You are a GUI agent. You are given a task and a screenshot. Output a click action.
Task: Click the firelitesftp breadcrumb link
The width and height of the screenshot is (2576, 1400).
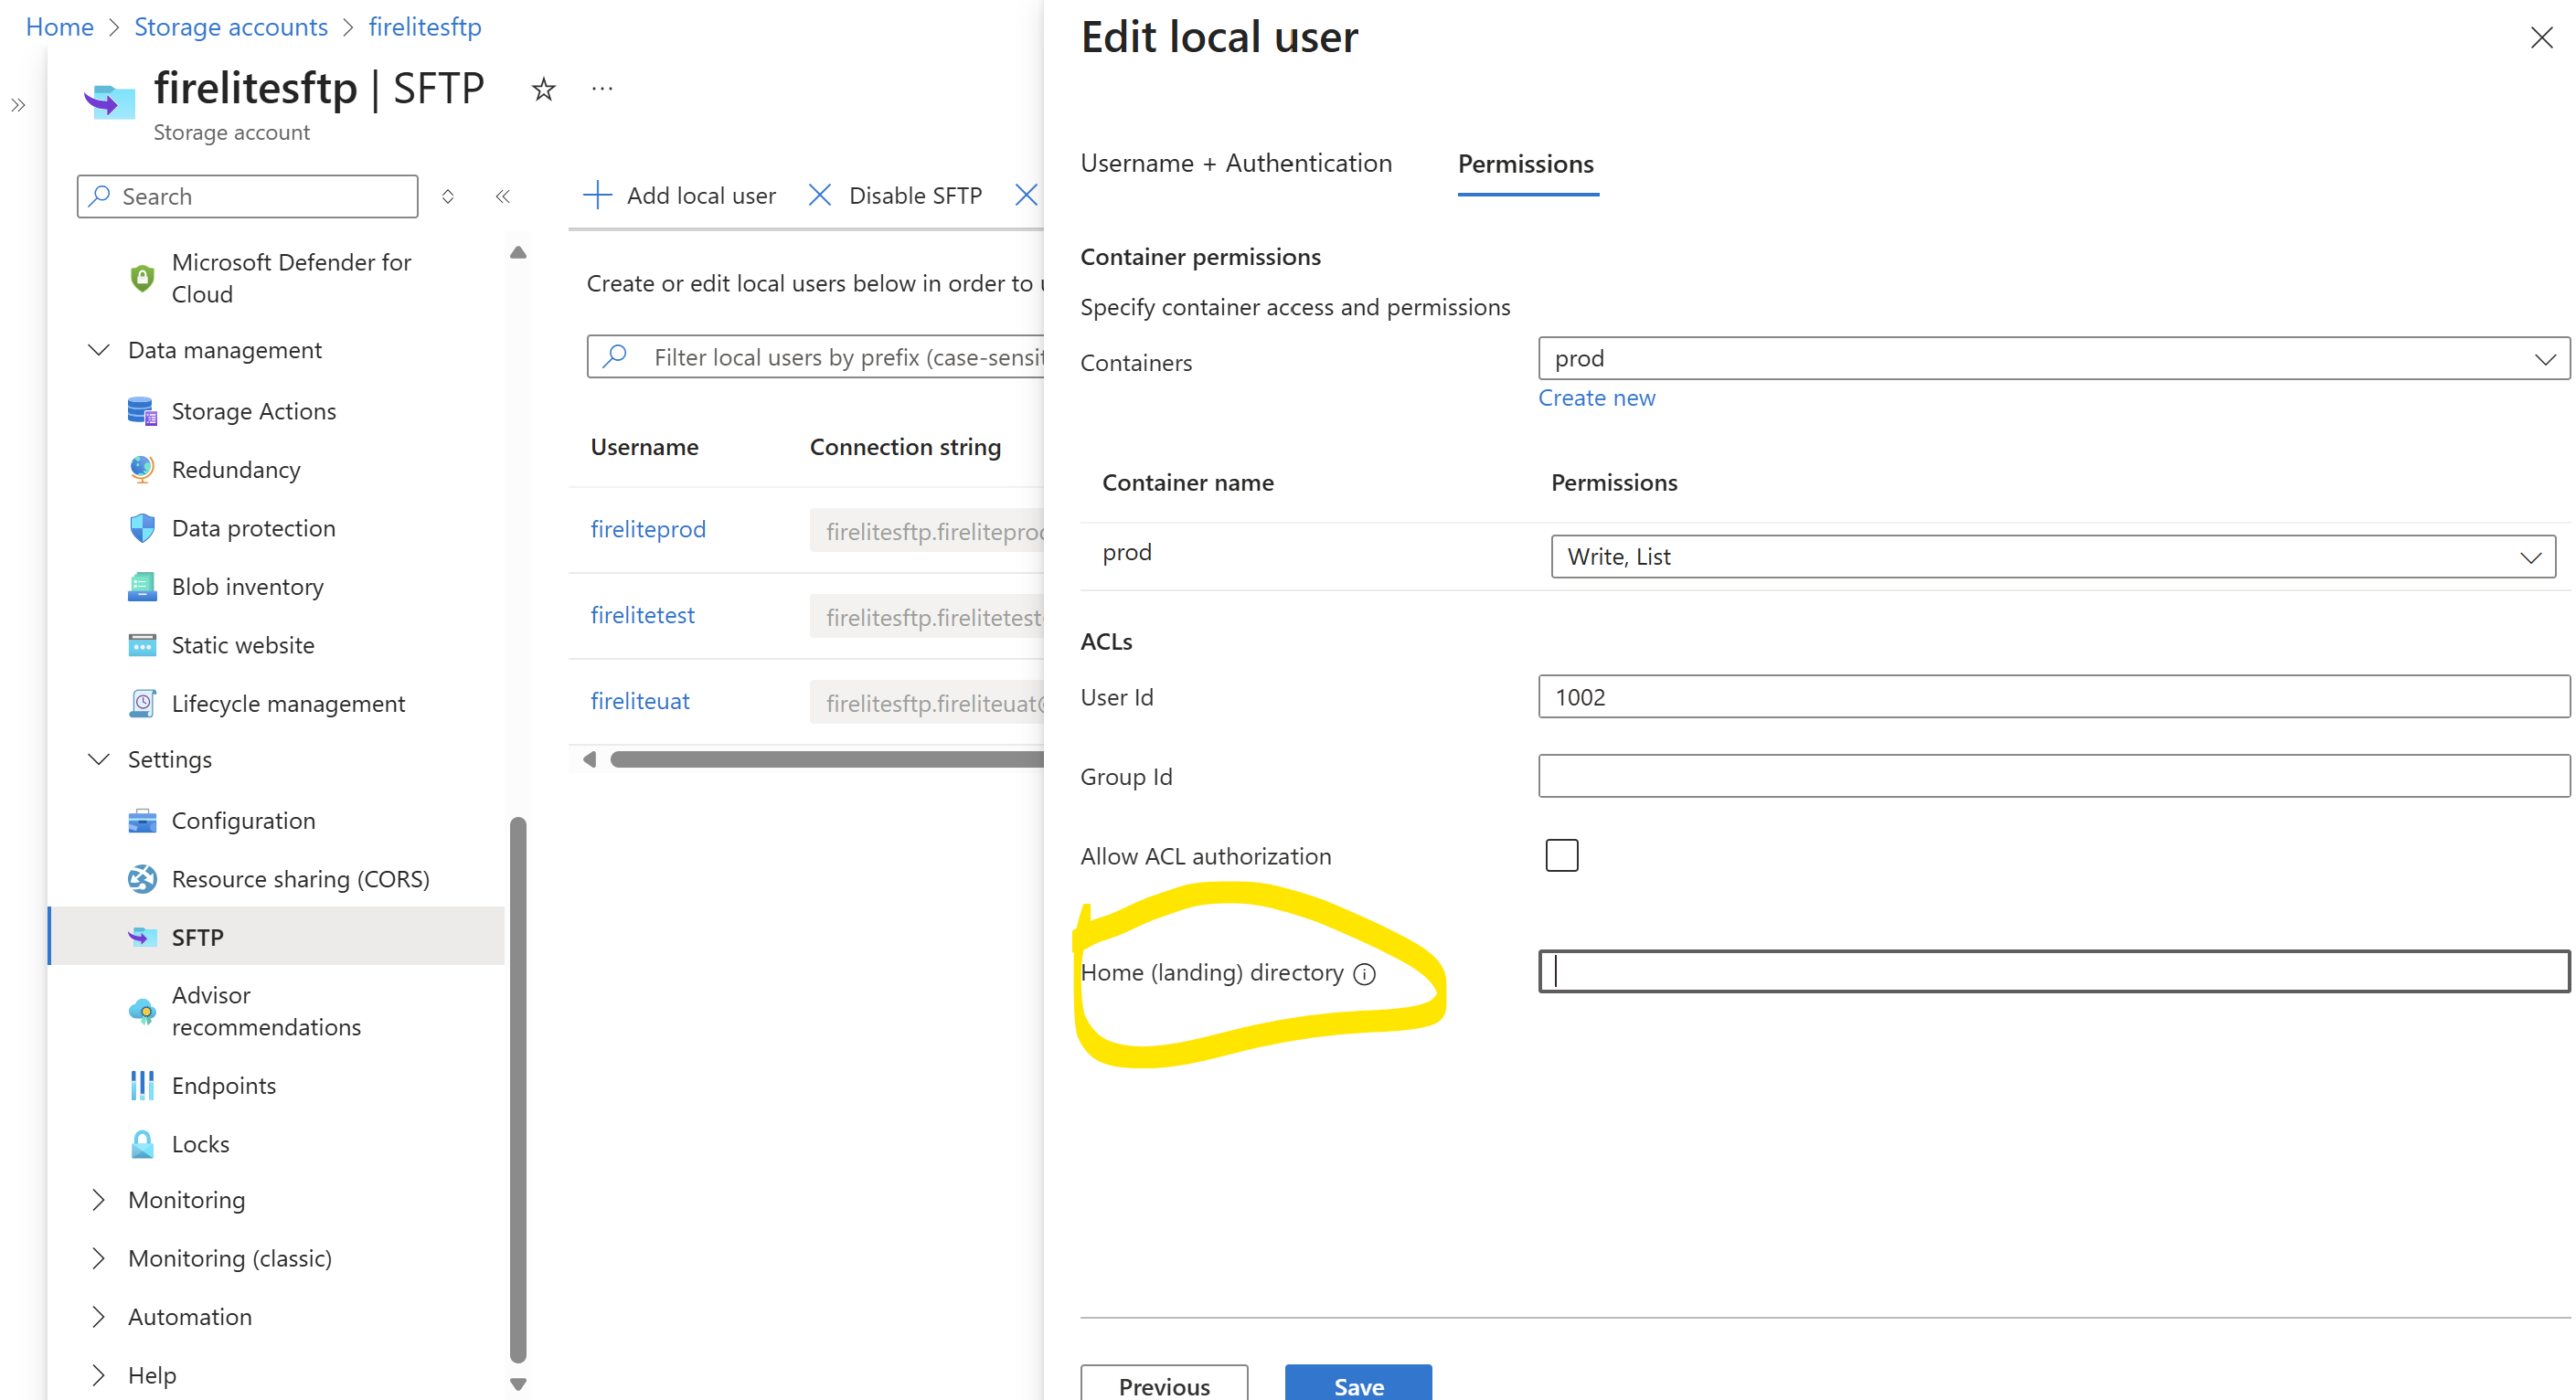(425, 27)
